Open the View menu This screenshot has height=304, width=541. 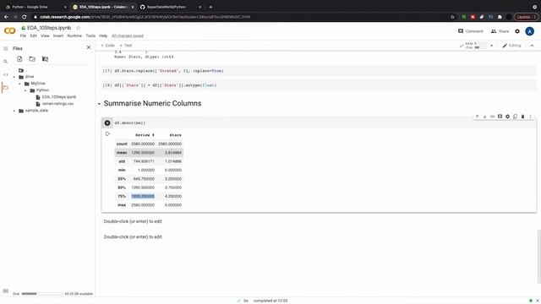45,35
